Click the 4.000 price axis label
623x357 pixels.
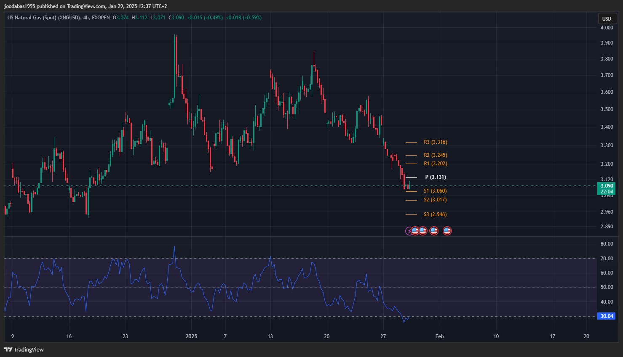pos(607,28)
